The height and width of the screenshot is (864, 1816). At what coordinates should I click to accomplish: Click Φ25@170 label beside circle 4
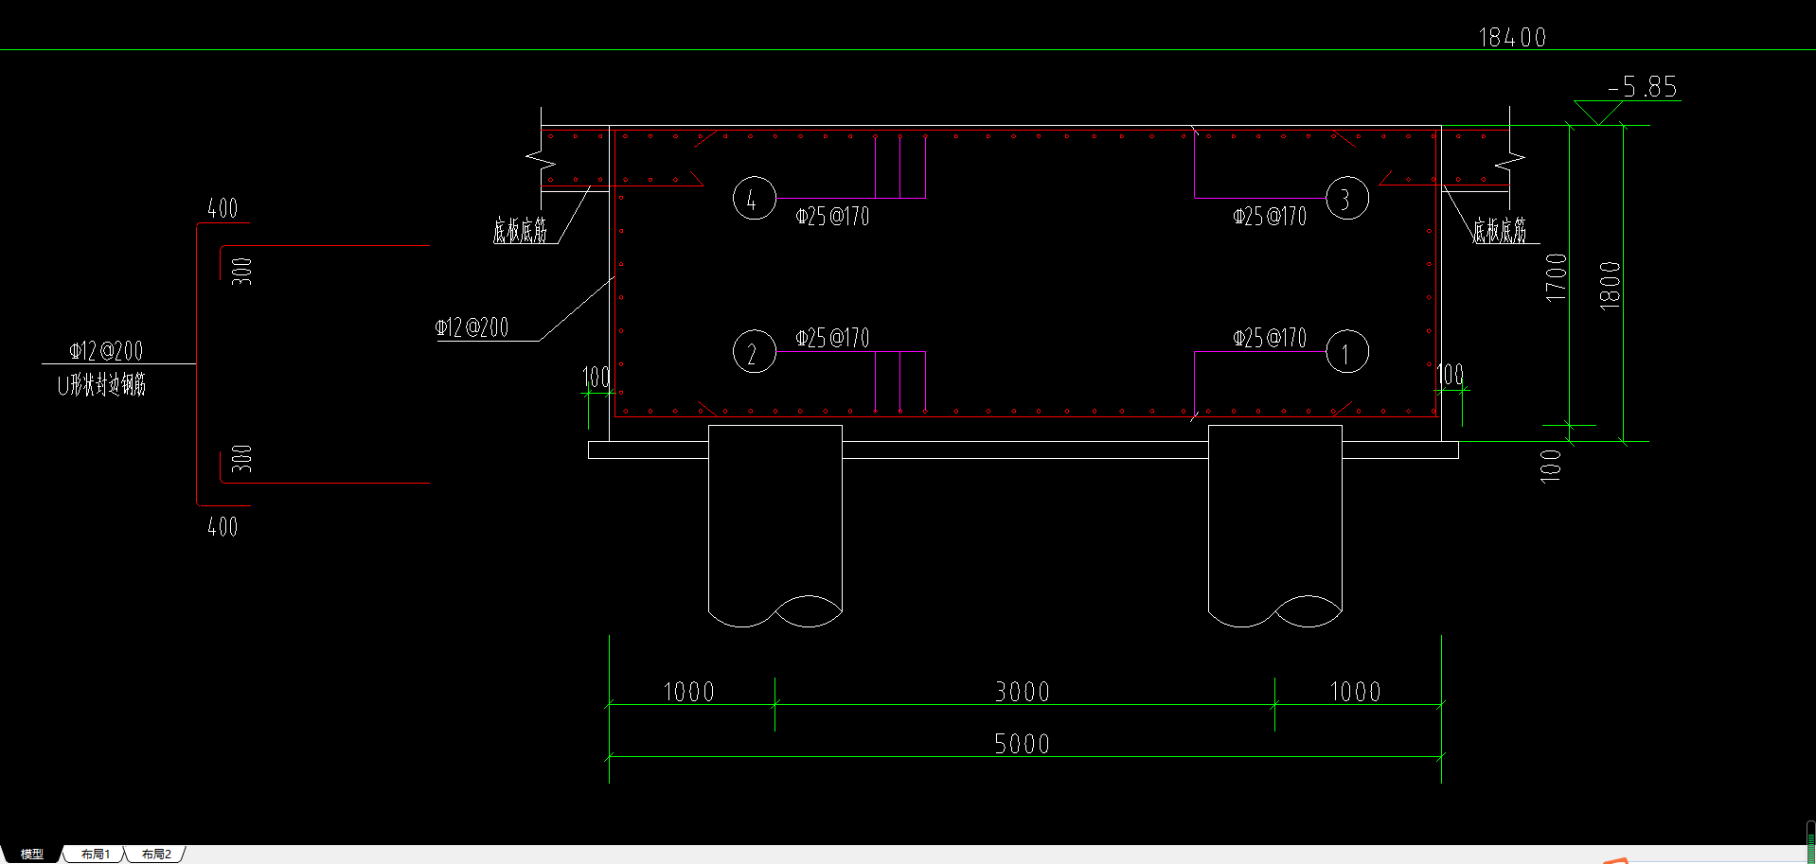pos(832,217)
